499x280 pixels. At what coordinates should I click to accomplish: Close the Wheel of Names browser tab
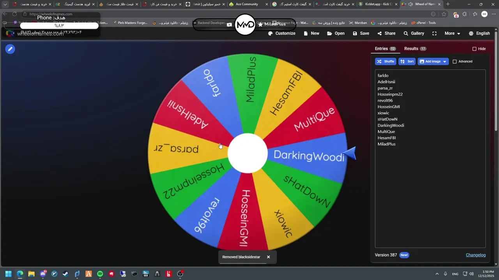tap(439, 4)
